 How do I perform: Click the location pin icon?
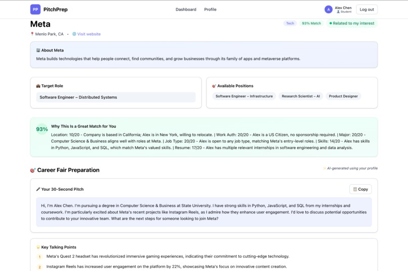click(32, 34)
